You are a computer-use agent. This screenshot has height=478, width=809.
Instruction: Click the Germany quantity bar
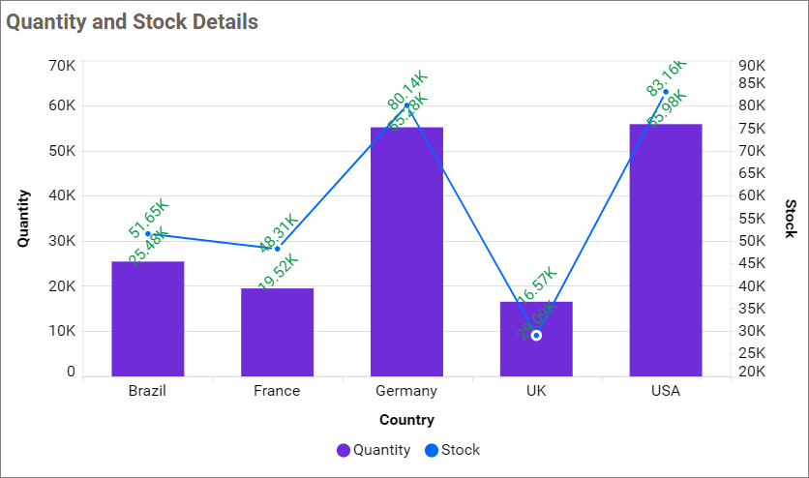[406, 252]
